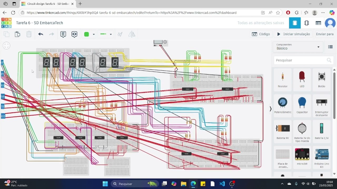This screenshot has width=337, height=189.
Task: Click the browser address bar URL
Action: [132, 13]
